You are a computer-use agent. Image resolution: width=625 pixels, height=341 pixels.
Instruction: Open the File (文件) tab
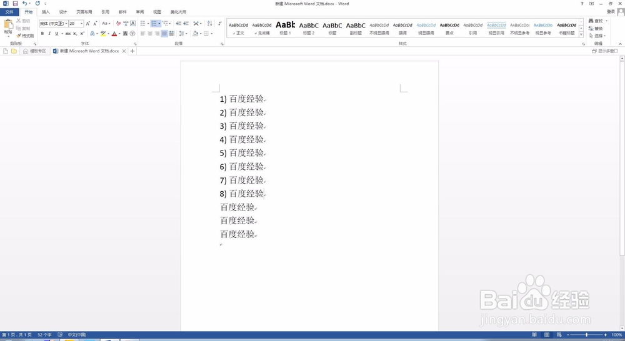click(x=9, y=12)
